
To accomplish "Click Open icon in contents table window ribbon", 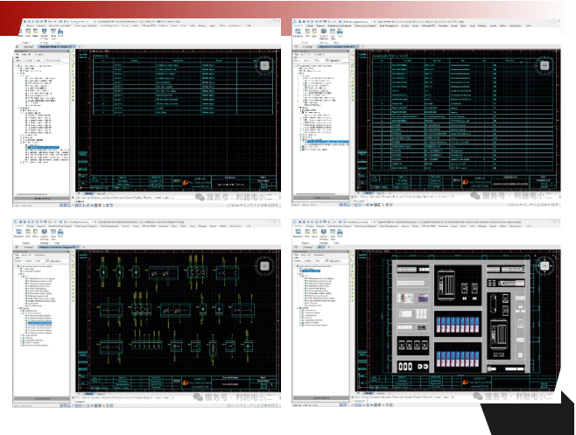I will click(35, 33).
